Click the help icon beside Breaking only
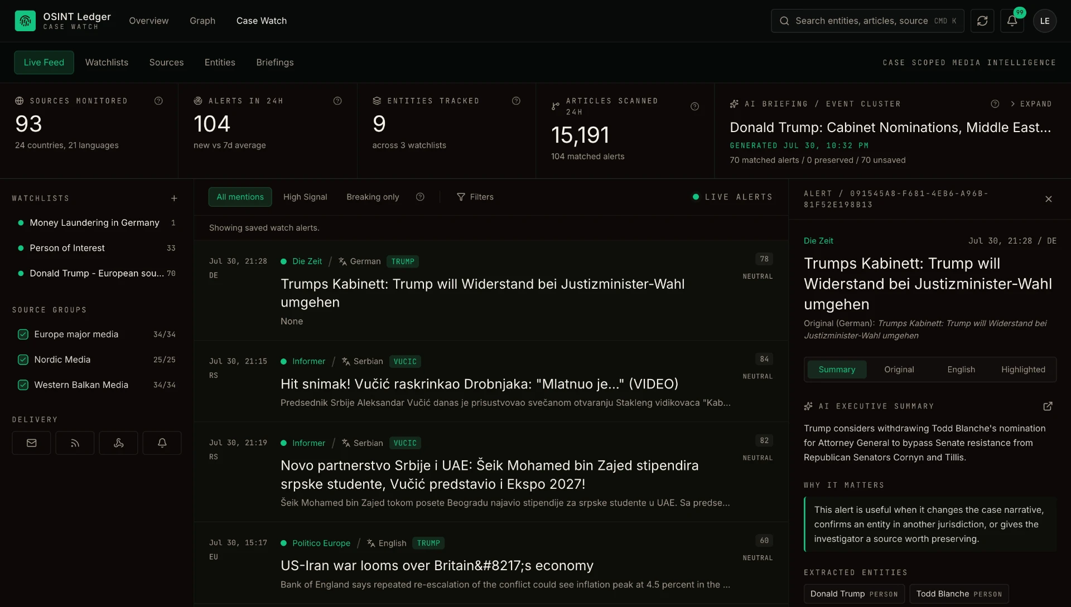This screenshot has width=1071, height=607. 420,197
